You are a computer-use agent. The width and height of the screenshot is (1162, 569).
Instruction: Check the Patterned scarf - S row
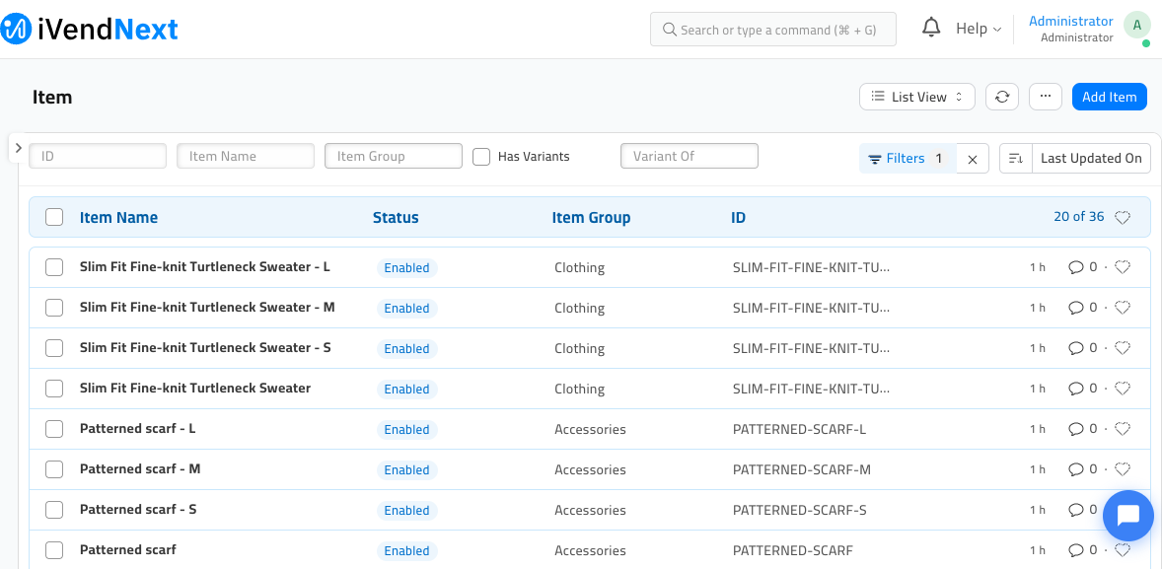click(54, 510)
